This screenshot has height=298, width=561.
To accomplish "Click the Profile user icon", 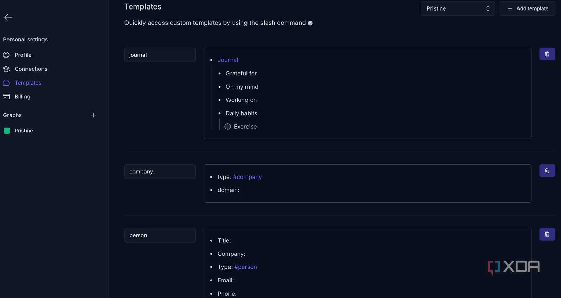I will tap(6, 55).
